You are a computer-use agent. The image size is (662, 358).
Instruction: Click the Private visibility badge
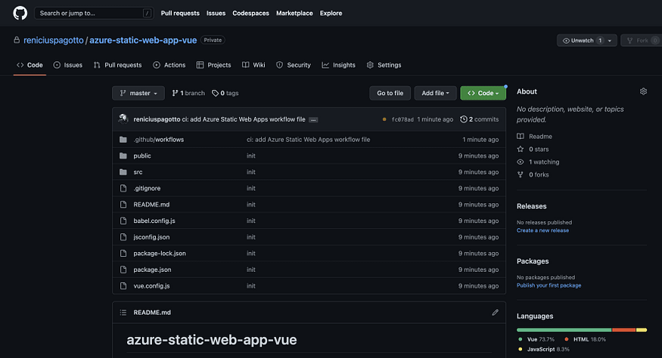click(213, 40)
